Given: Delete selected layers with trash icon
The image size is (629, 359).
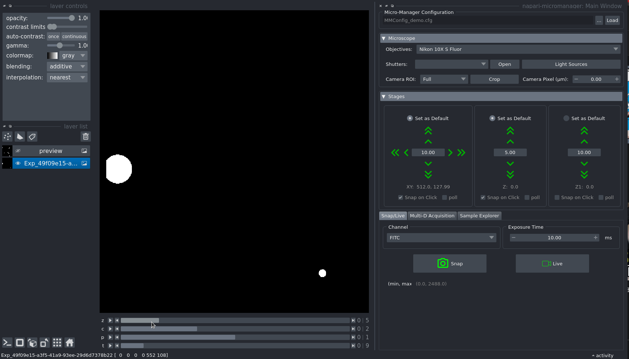Looking at the screenshot, I should 86,137.
